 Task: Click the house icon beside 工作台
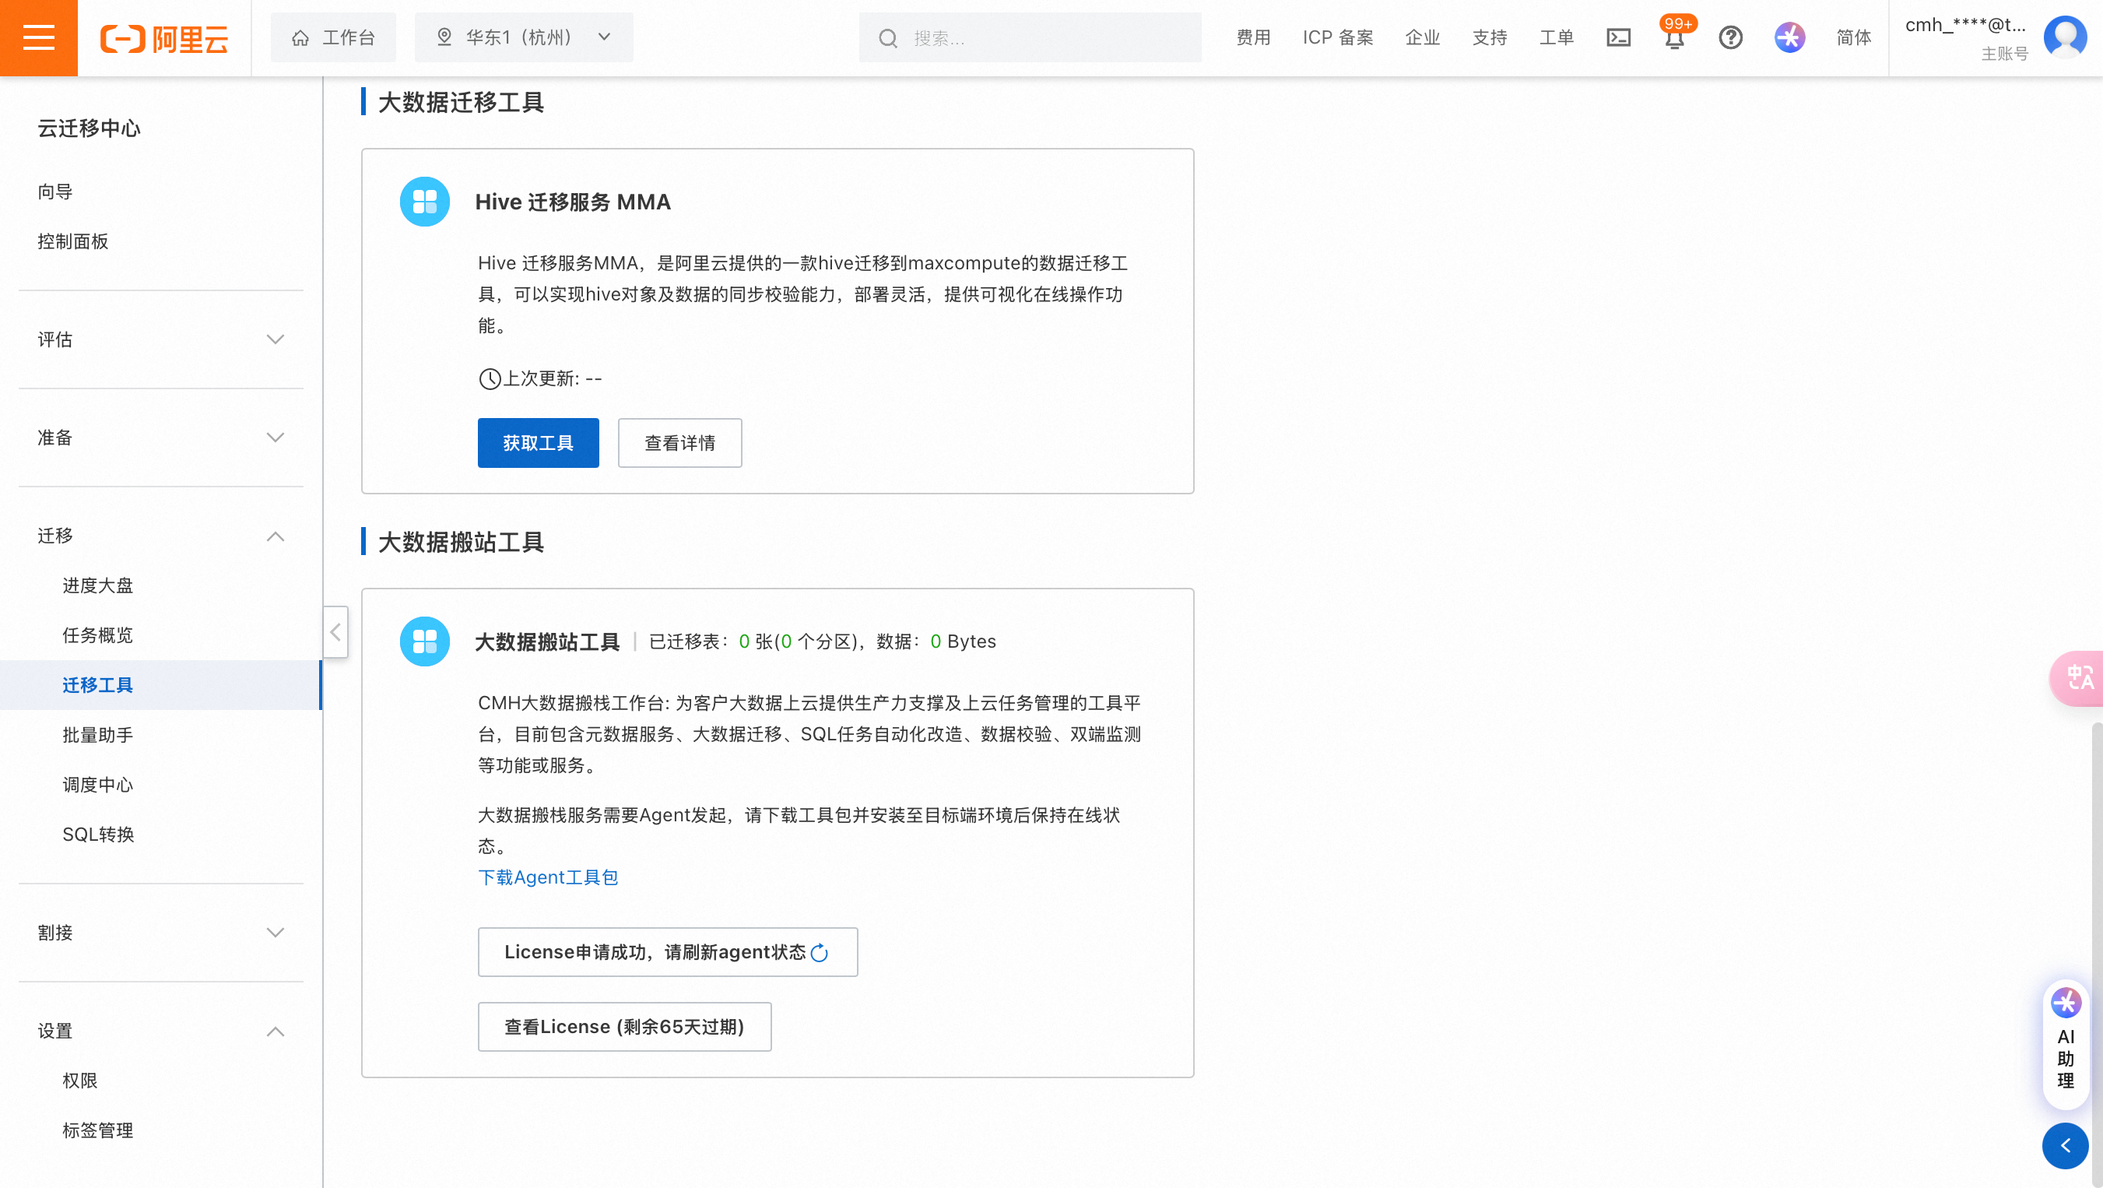[x=300, y=37]
